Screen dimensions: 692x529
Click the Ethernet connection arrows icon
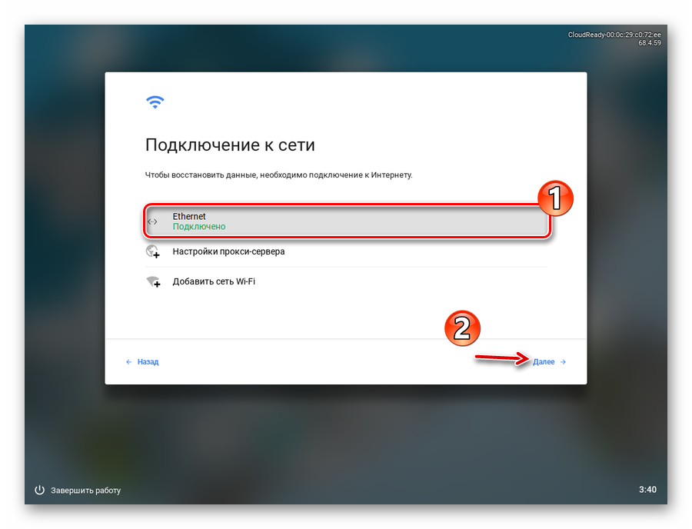152,221
